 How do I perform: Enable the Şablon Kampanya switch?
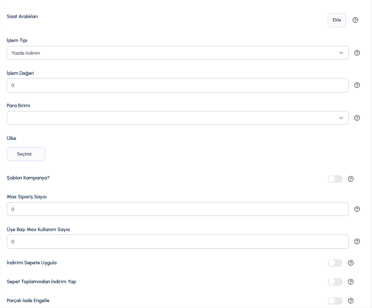coord(335,179)
